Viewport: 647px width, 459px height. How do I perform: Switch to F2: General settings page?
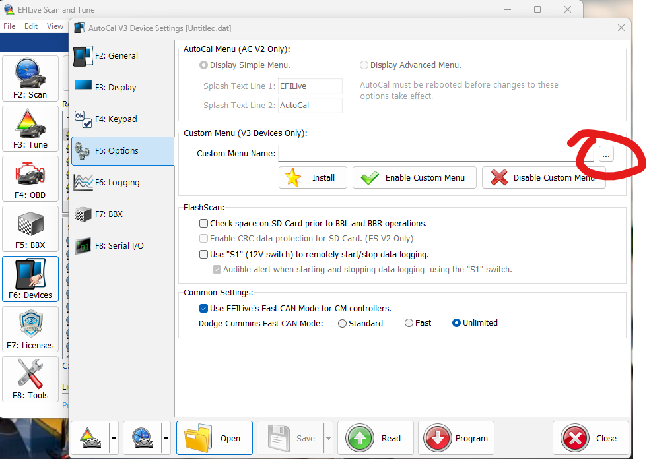123,56
